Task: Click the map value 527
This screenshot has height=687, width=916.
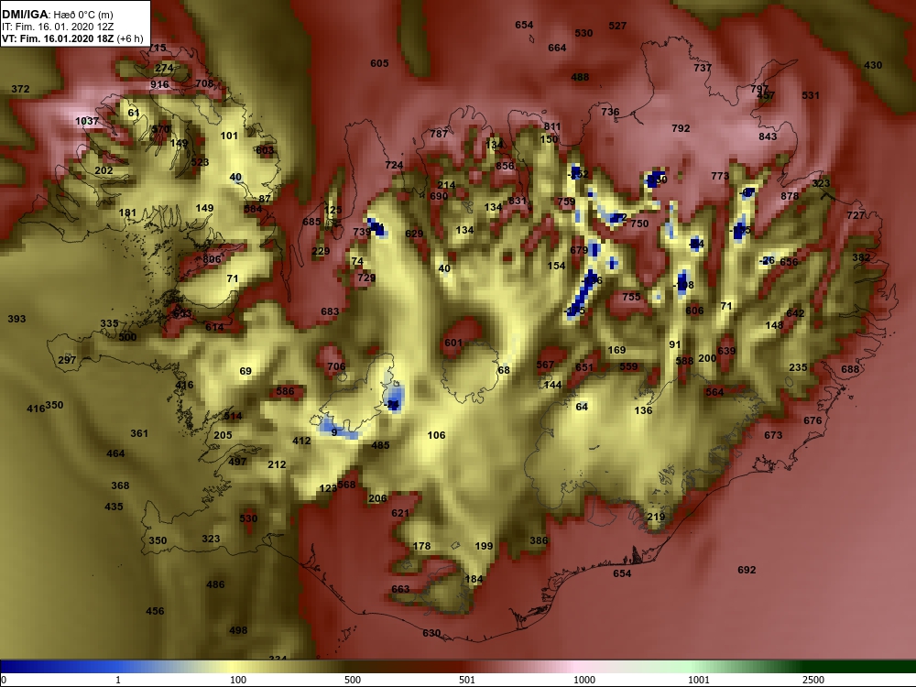Action: [x=616, y=26]
